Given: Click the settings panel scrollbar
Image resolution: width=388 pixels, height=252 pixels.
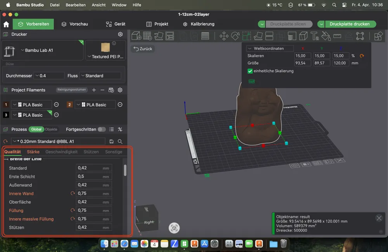Looking at the screenshot, I should tap(125, 170).
